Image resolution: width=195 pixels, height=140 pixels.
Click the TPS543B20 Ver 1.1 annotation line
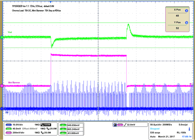pos(33,6)
